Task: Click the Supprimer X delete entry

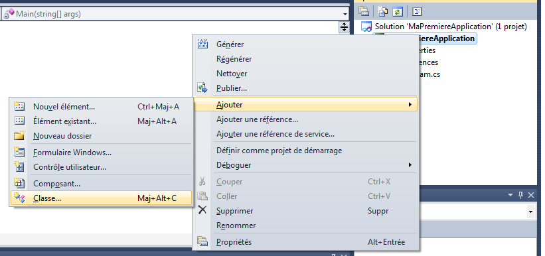Action: coord(306,211)
